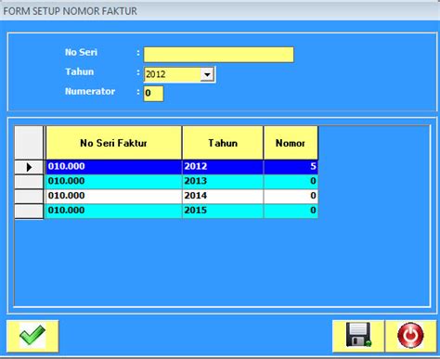Click the 2012 year cell in the table
440x359 pixels.
223,167
